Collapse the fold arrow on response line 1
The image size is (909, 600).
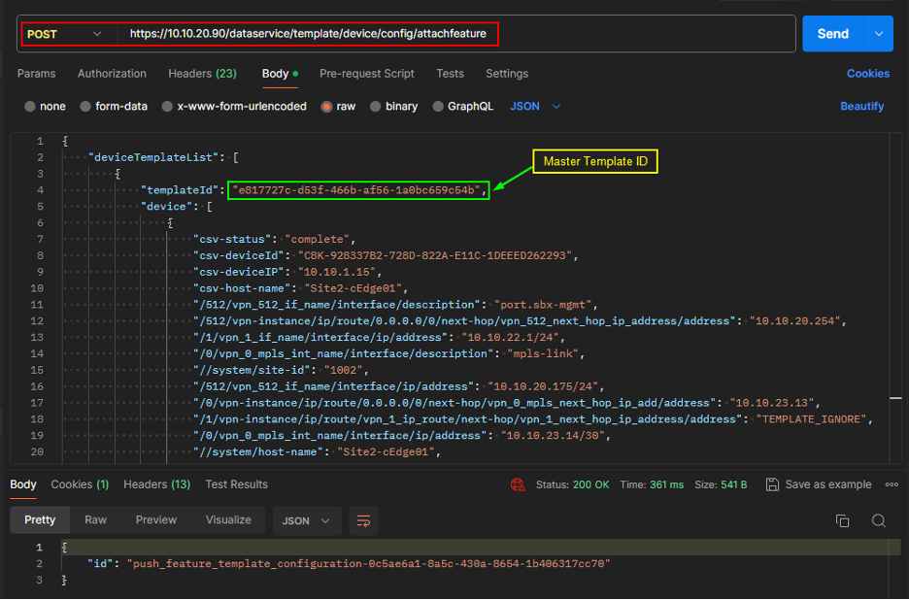50,547
